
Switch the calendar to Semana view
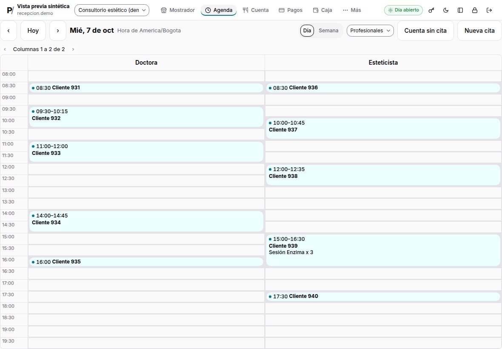coord(328,31)
